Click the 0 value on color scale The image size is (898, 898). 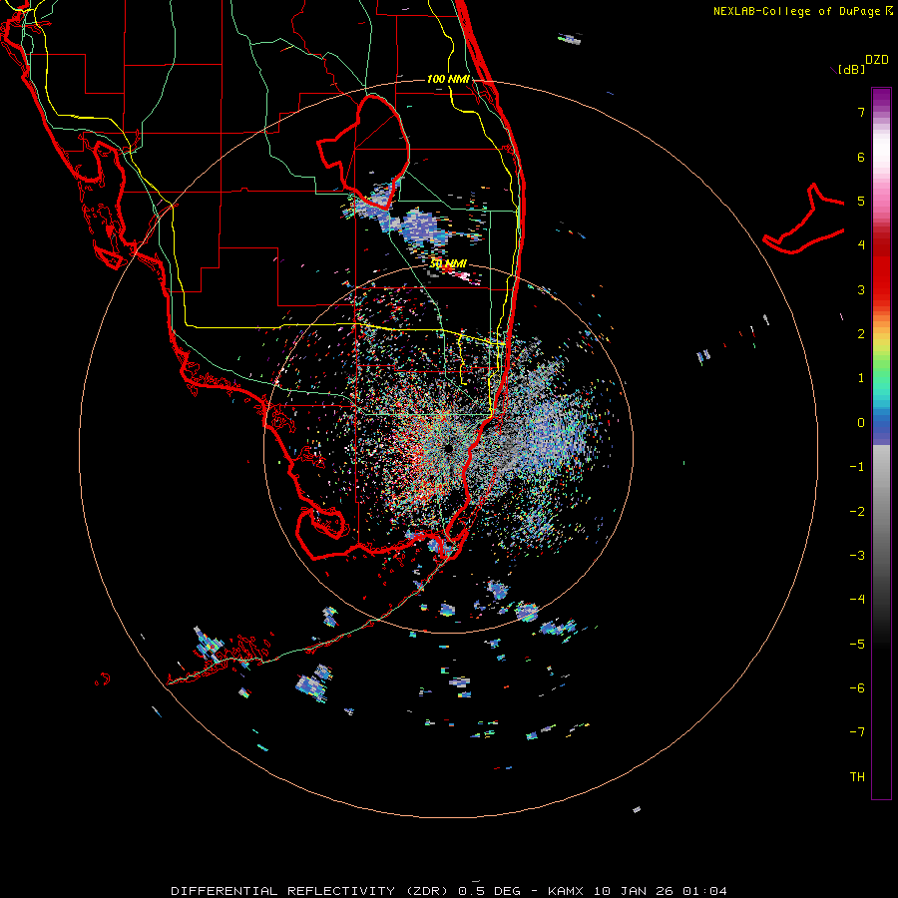(x=861, y=423)
